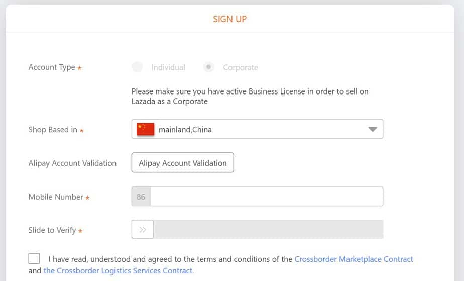Viewport: 464px width, 281px height.
Task: Select the Individual account type radio
Action: 137,67
